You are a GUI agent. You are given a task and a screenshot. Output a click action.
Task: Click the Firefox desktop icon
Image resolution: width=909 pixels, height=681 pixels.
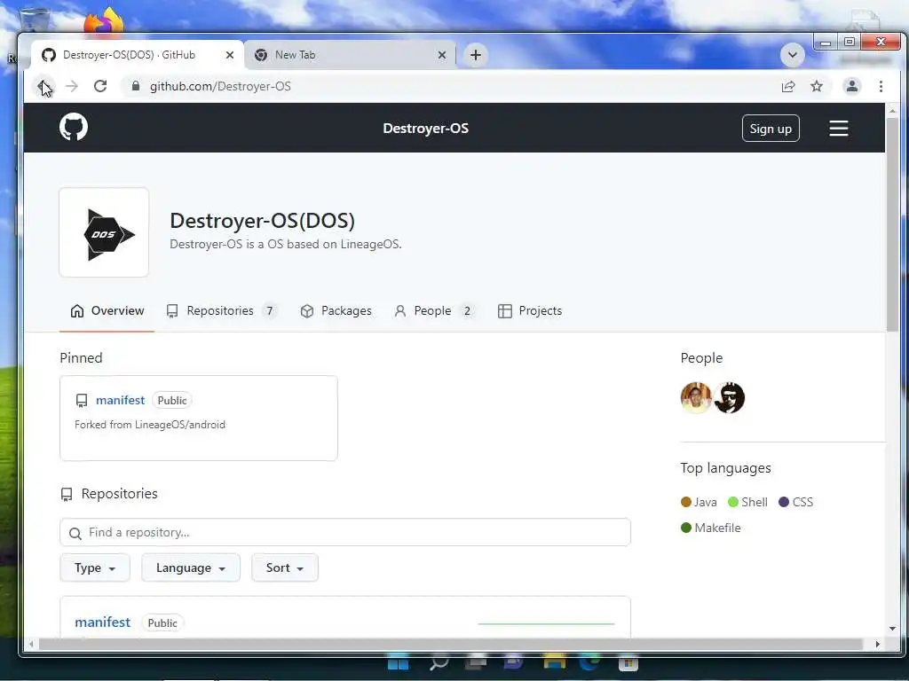click(104, 21)
